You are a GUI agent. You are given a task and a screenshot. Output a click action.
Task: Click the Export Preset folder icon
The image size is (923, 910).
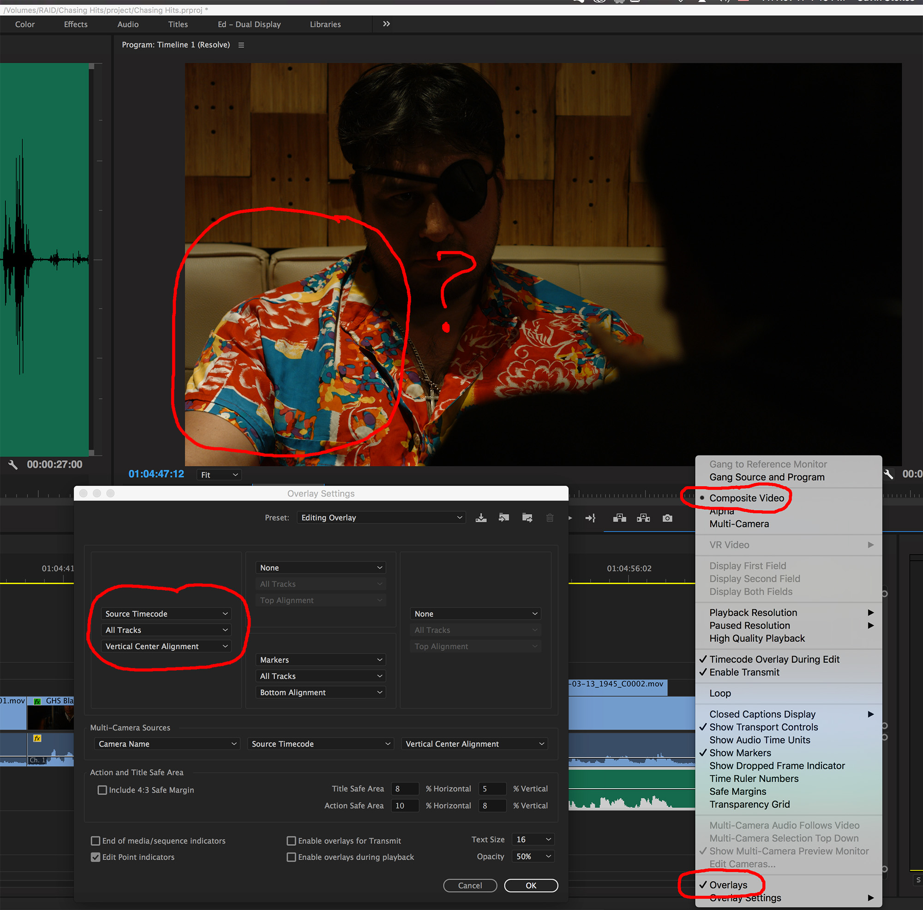(527, 517)
